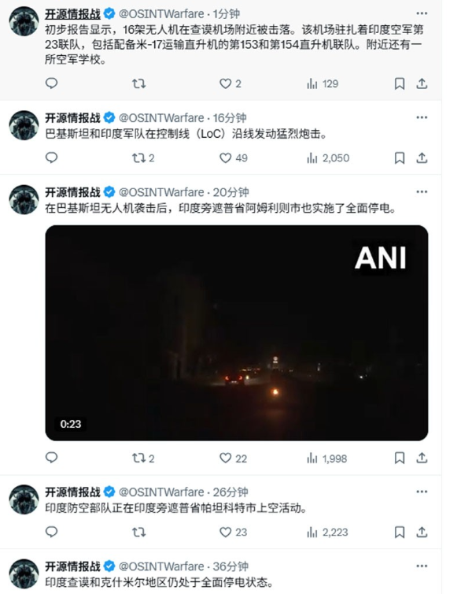
Task: Open more options on the 1分钟 tweet
Action: pyautogui.click(x=422, y=13)
